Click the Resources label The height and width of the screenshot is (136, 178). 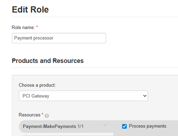[x=30, y=115]
